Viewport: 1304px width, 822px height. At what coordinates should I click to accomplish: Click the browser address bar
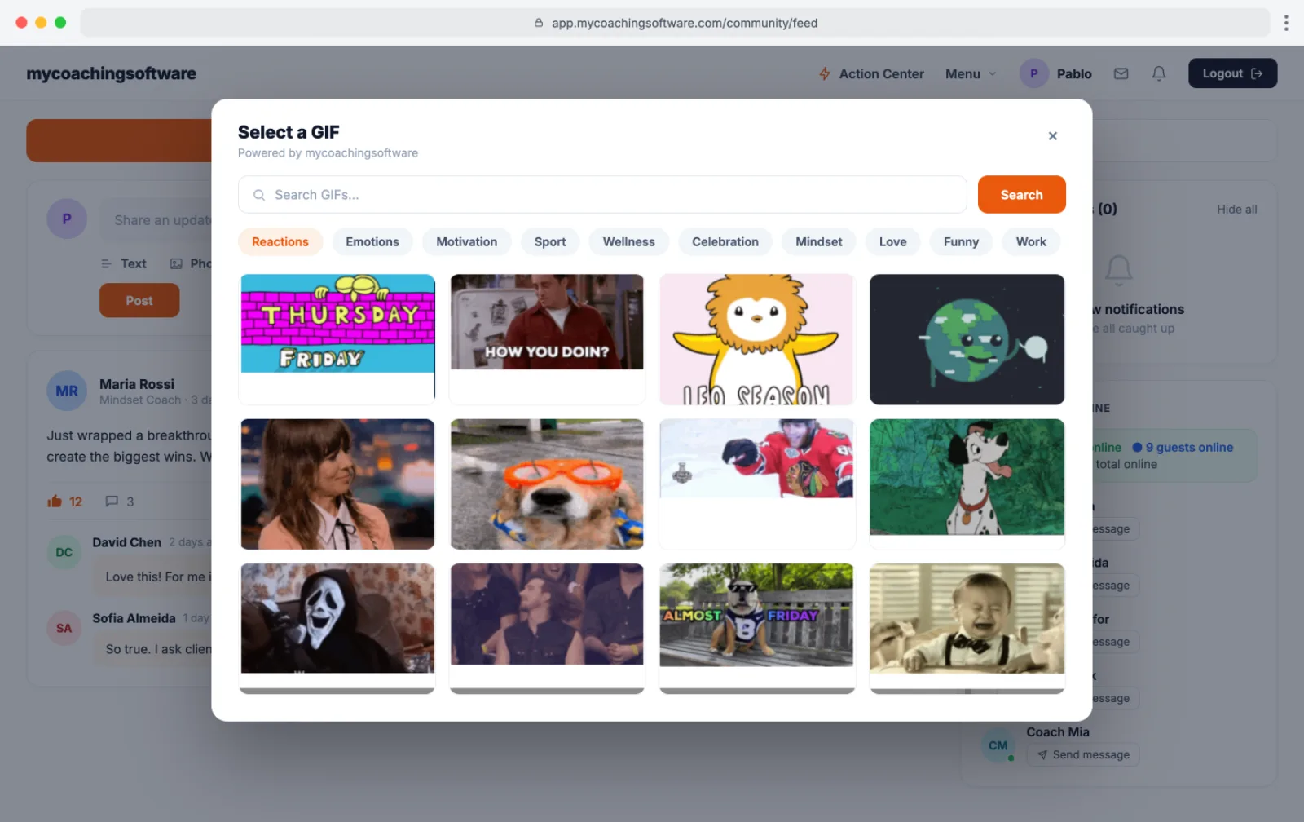pyautogui.click(x=675, y=23)
